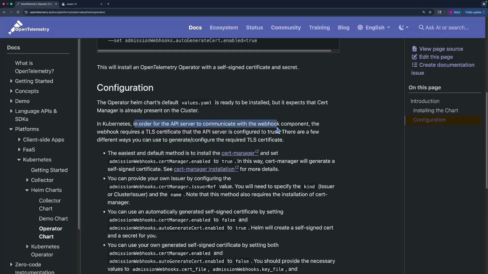This screenshot has width=488, height=274.
Task: Jump to Installing the Chart section
Action: [x=435, y=110]
